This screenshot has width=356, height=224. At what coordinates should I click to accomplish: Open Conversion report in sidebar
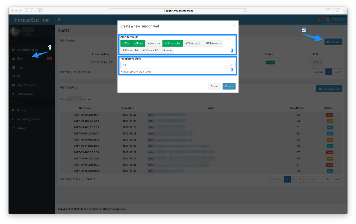click(x=27, y=49)
